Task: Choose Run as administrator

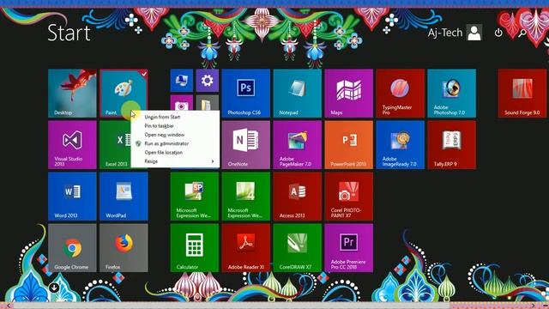Action: click(175, 143)
